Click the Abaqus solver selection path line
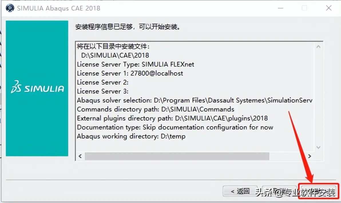 click(x=195, y=100)
